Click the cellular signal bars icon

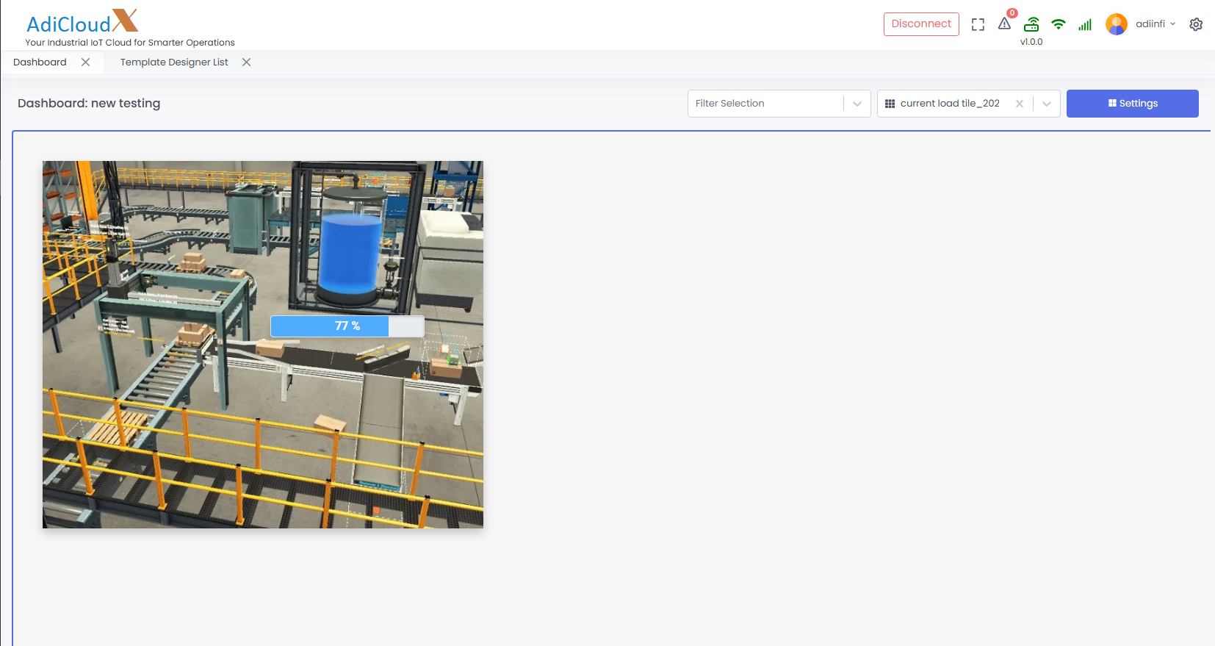[1085, 25]
